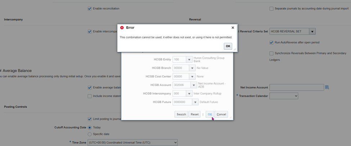Viewport: 351px width, 146px height.
Task: Toggle Run AutoReverse after open period
Action: pos(271,42)
